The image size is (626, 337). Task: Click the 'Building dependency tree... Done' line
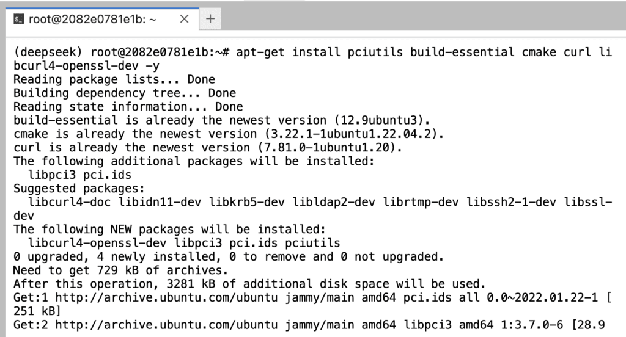[x=125, y=93]
